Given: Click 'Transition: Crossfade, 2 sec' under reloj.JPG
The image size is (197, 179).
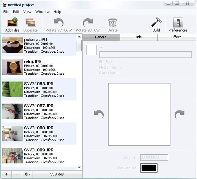Looking at the screenshot, I should point(44,74).
